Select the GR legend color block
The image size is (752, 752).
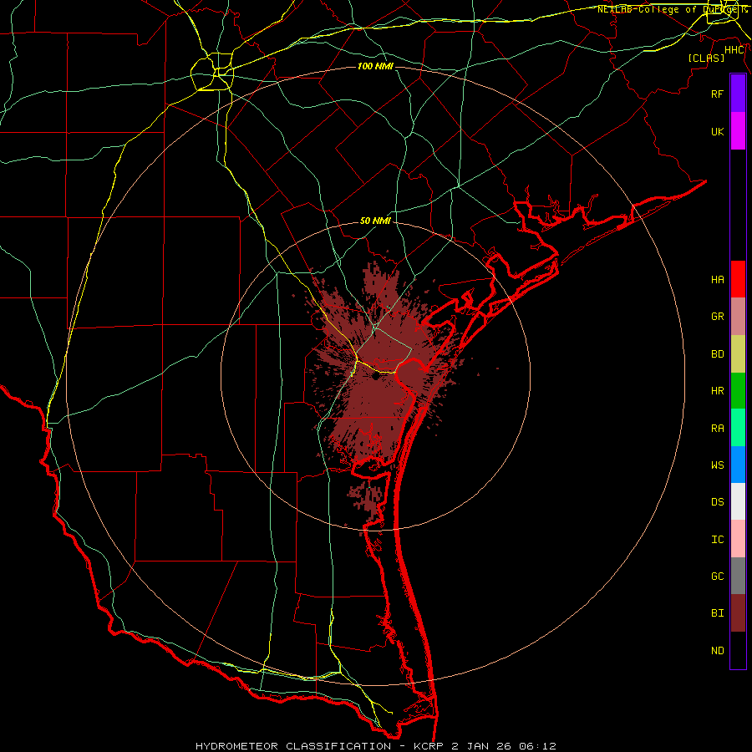(738, 317)
